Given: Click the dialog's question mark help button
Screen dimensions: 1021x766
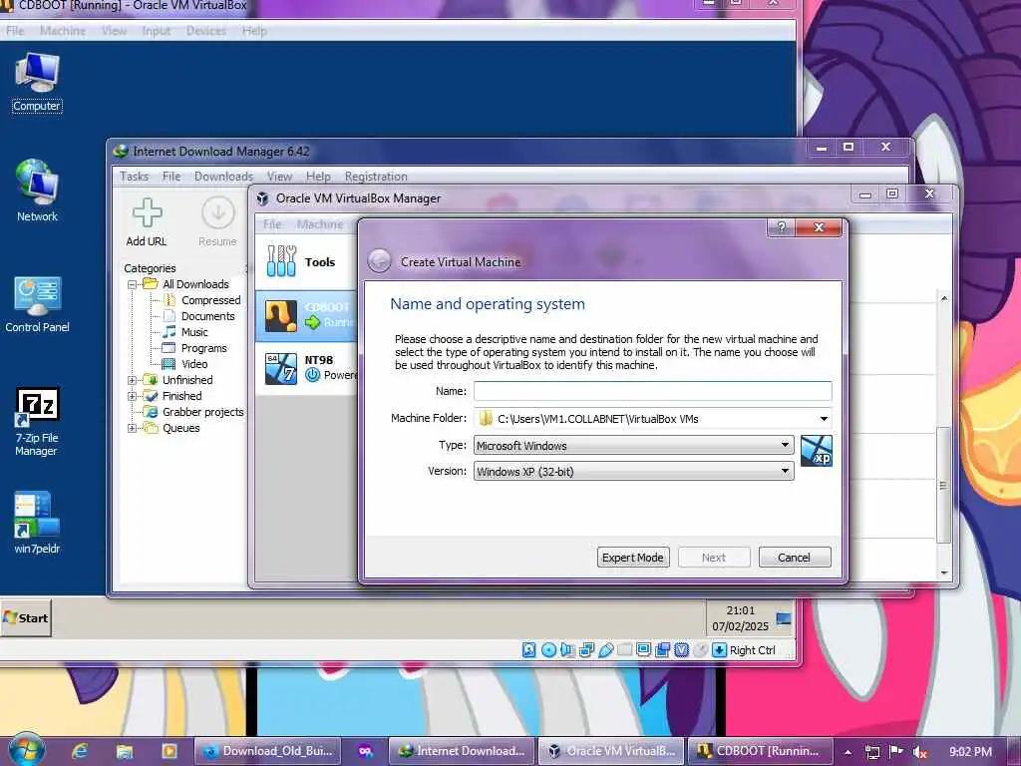Looking at the screenshot, I should tap(782, 226).
